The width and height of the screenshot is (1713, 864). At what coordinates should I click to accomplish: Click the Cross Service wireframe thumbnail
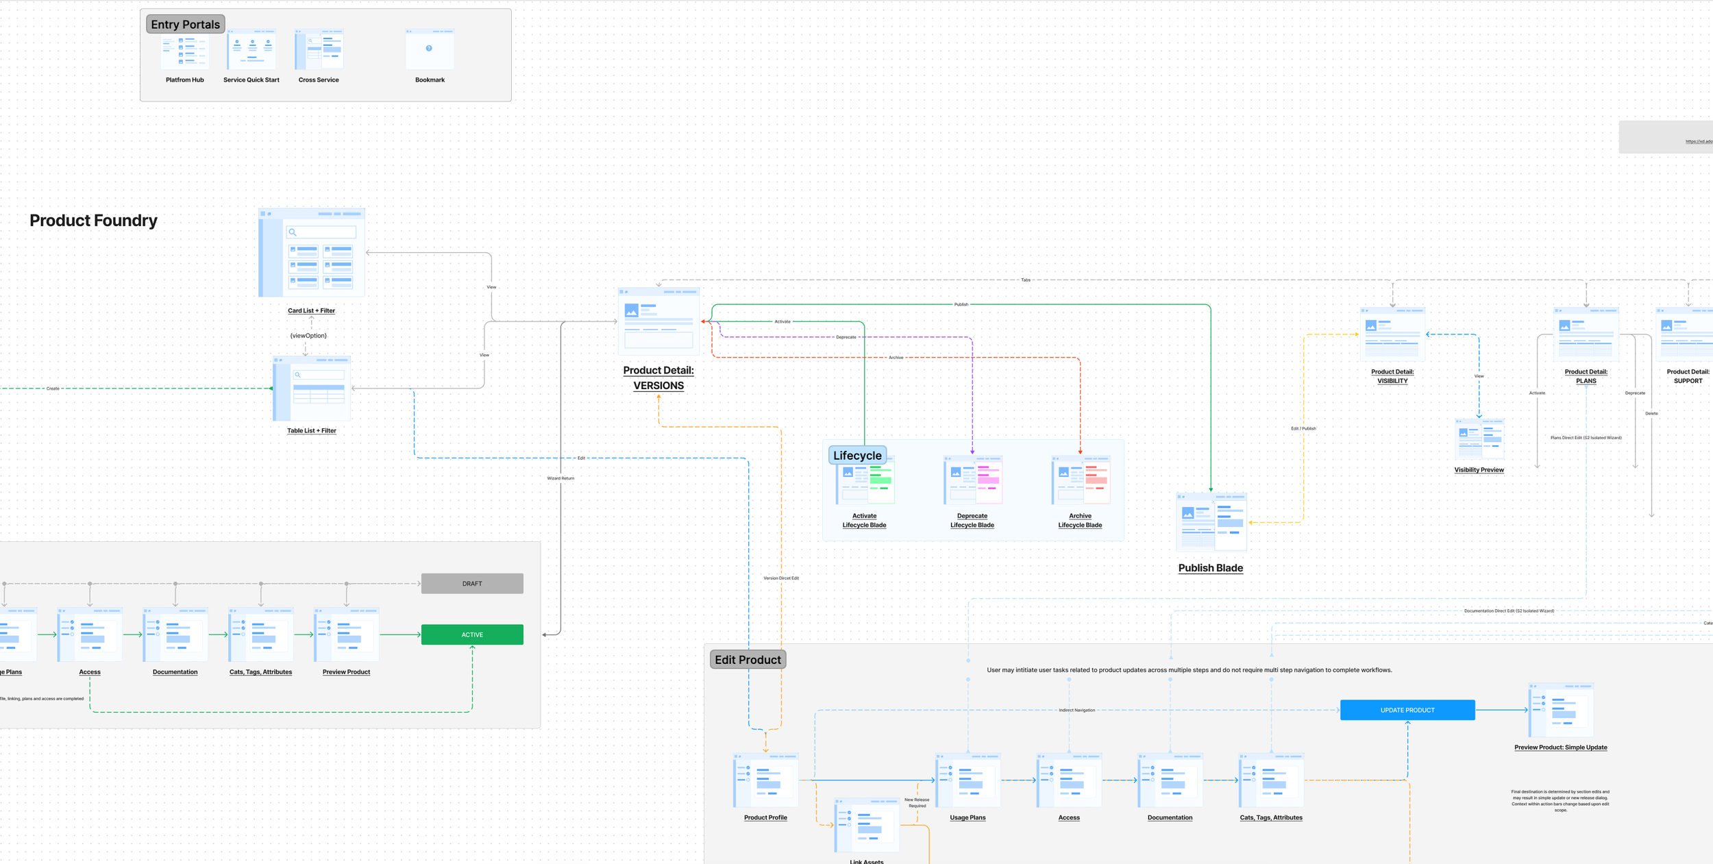click(x=319, y=50)
